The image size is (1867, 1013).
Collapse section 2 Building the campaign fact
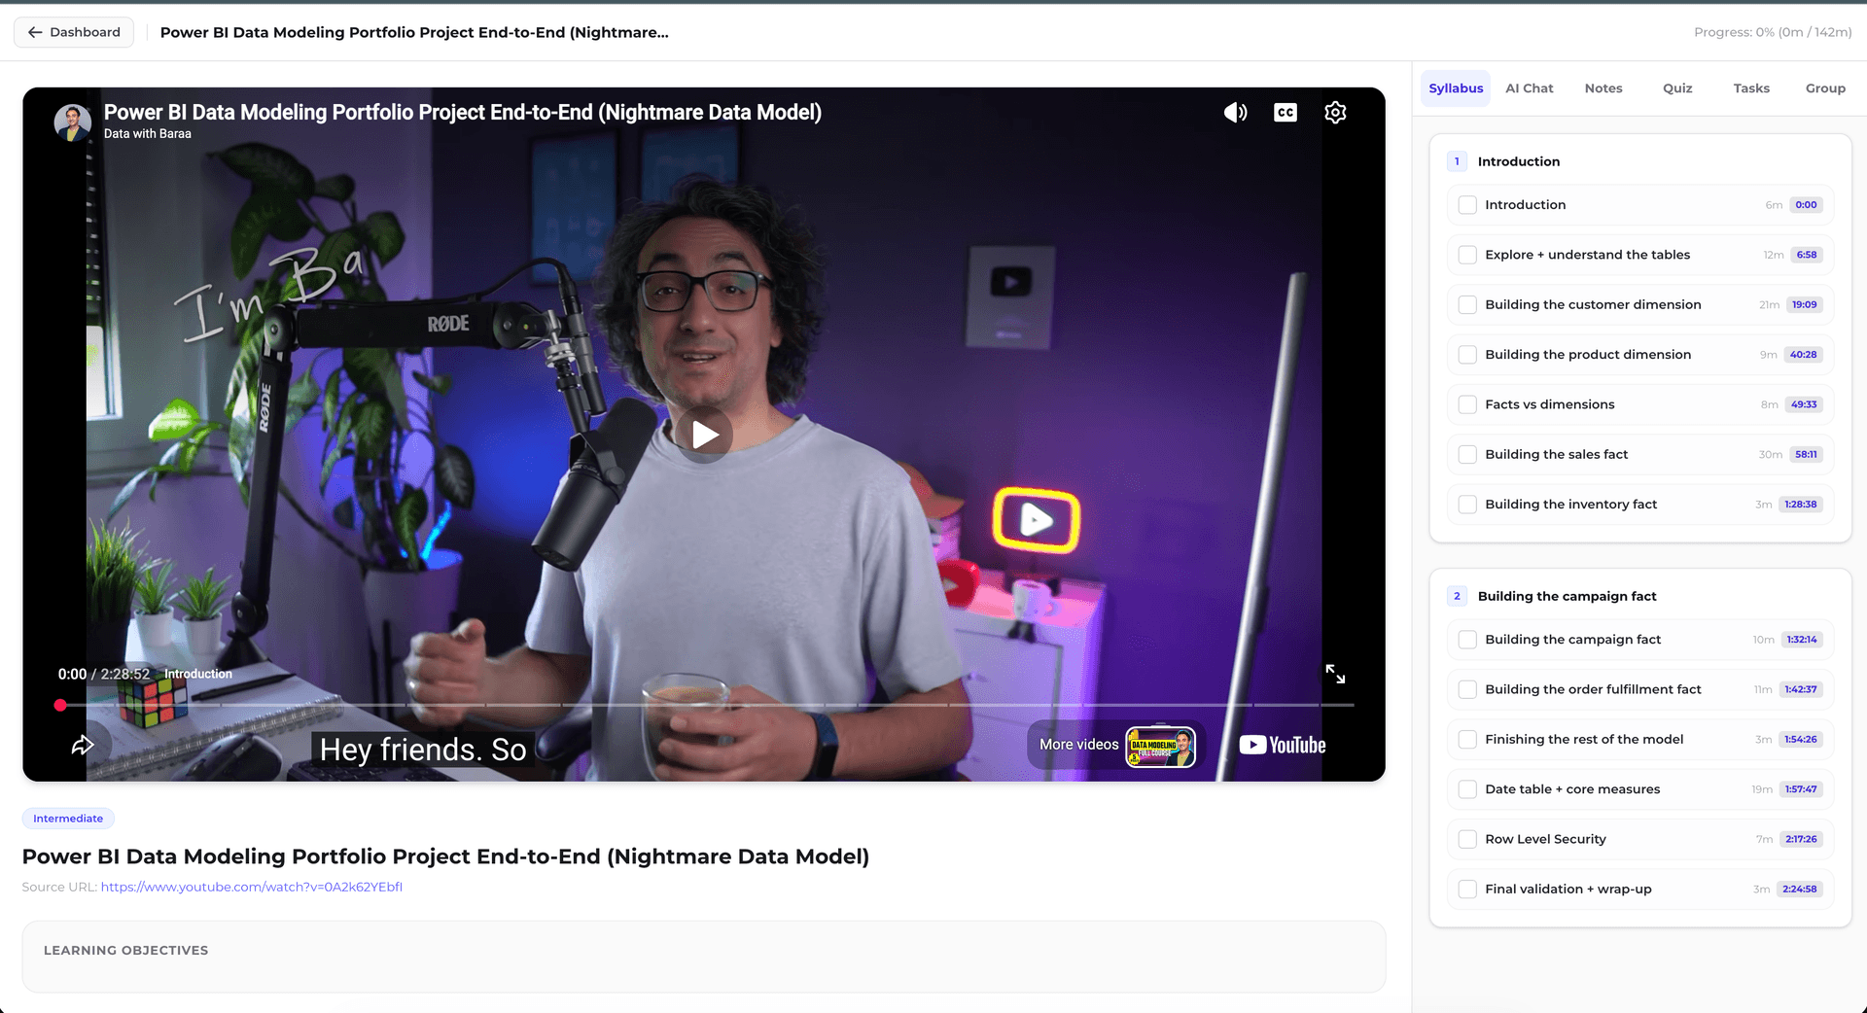pos(1640,596)
